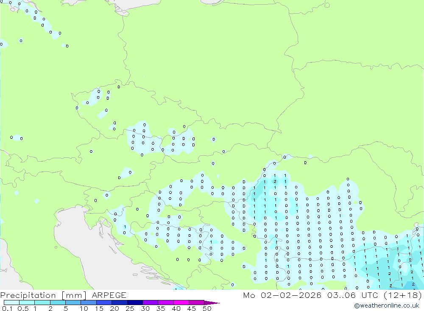Pick the 25–30 mm navy legend swatch
Screen dimensions: 424x311
[x=135, y=303]
